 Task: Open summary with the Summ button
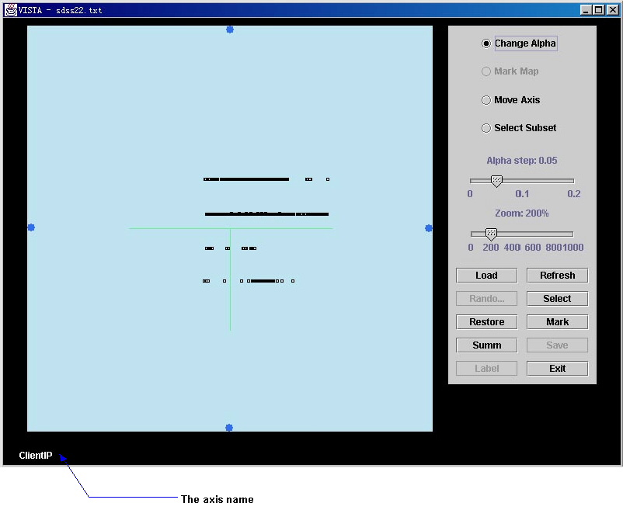pos(486,345)
